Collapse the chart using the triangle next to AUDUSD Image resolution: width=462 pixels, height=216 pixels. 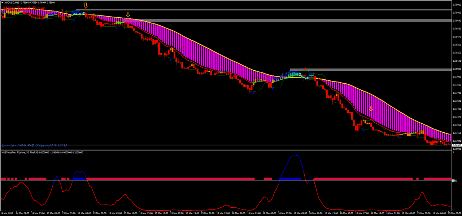point(3,2)
